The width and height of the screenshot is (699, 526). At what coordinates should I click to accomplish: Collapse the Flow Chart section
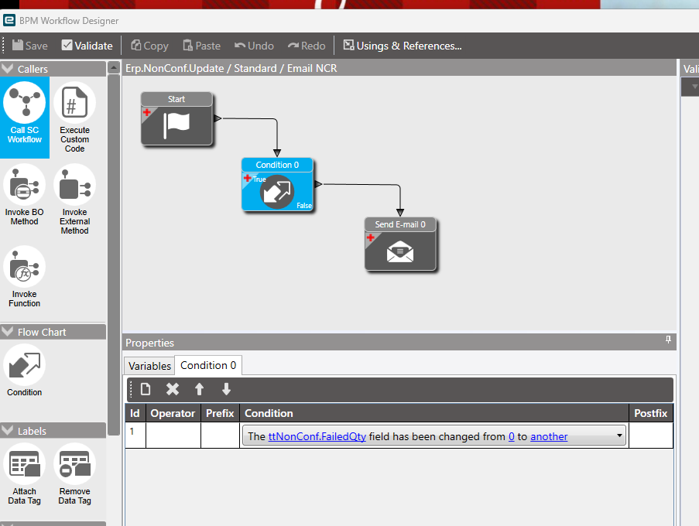(x=7, y=332)
